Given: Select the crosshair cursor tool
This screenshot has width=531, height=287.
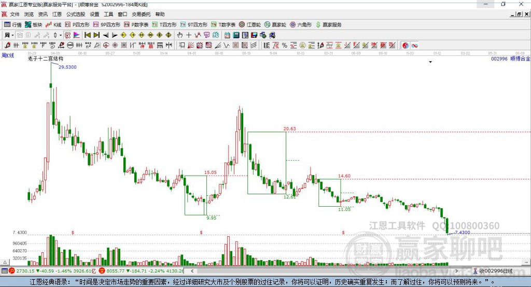Looking at the screenshot, I should pyautogui.click(x=189, y=35).
